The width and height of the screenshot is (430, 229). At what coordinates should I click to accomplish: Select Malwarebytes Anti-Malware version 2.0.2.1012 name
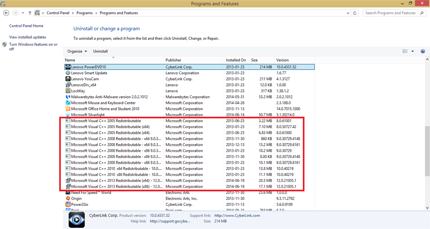[x=110, y=97]
